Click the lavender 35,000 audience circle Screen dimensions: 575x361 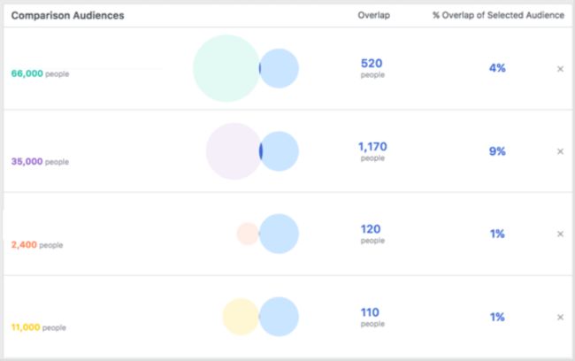[234, 151]
